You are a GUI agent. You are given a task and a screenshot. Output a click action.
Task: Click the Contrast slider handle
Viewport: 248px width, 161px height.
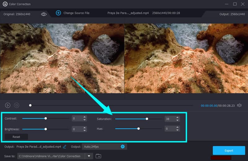46,119
